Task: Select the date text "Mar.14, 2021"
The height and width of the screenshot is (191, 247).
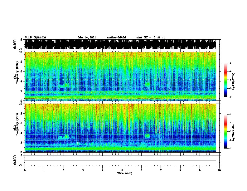Action: 87,37
